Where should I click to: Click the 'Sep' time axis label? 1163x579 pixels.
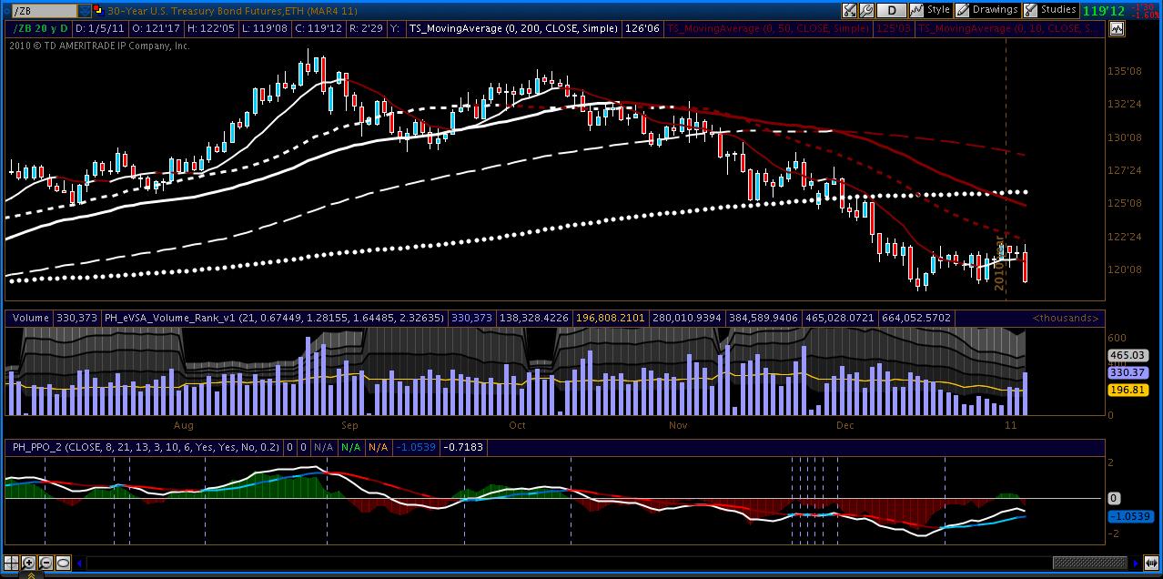pyautogui.click(x=349, y=424)
